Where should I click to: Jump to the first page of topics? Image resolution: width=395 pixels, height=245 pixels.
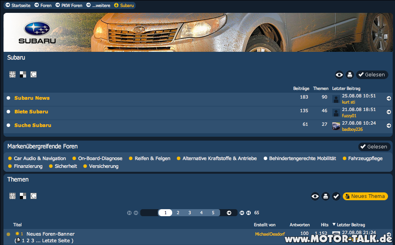[129, 213]
